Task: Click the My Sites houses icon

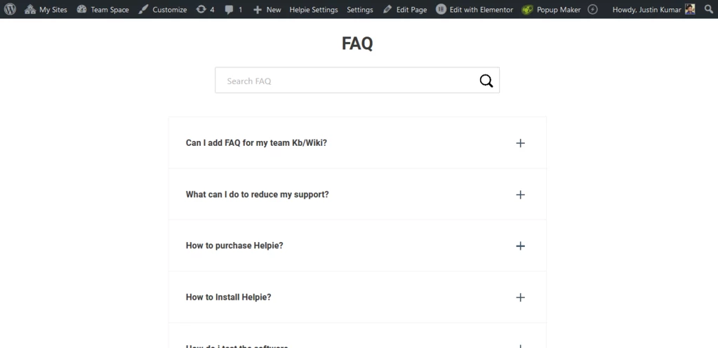Action: [30, 9]
